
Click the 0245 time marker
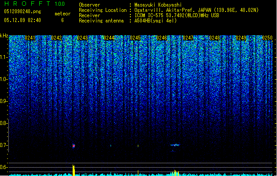(135, 38)
